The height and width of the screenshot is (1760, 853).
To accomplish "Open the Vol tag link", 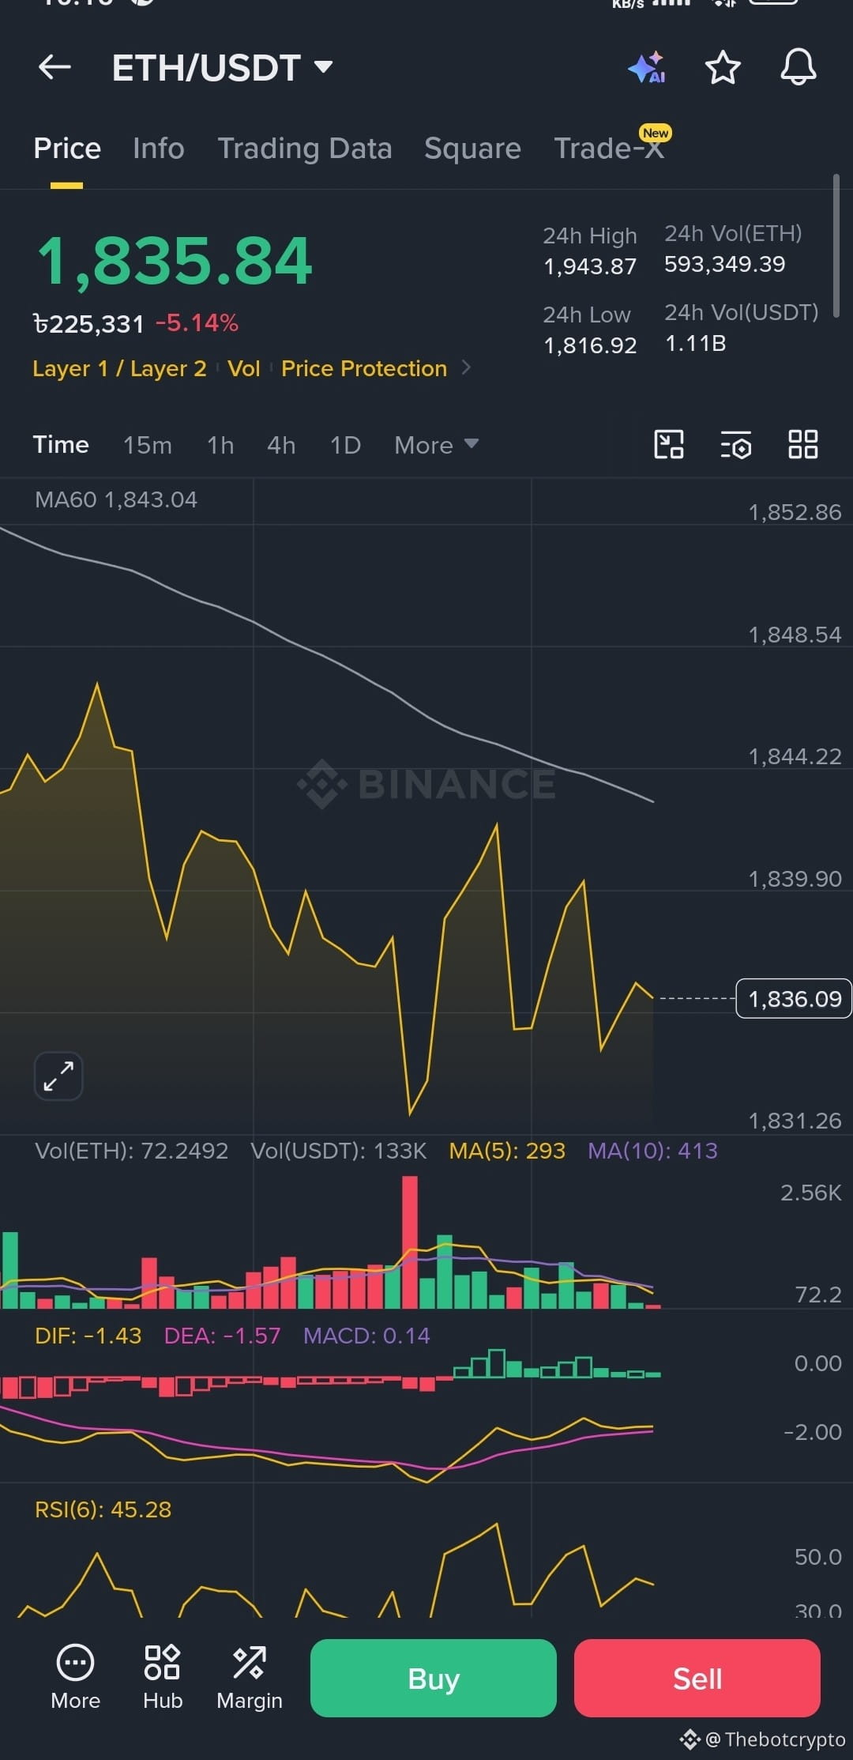I will (x=244, y=368).
